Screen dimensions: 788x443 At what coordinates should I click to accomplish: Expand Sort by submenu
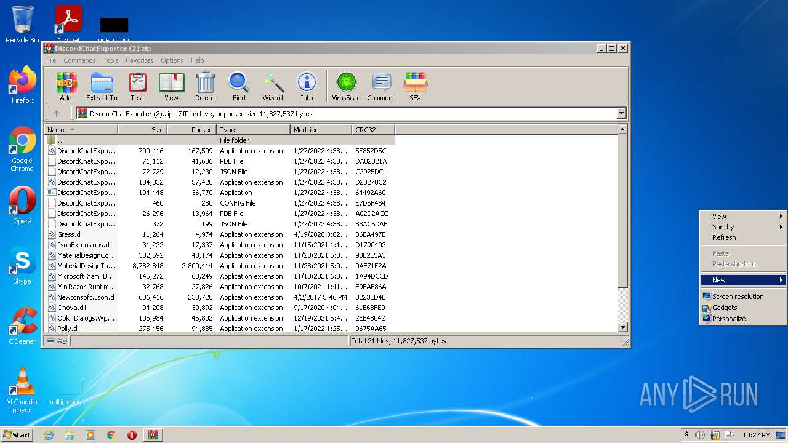(x=743, y=227)
